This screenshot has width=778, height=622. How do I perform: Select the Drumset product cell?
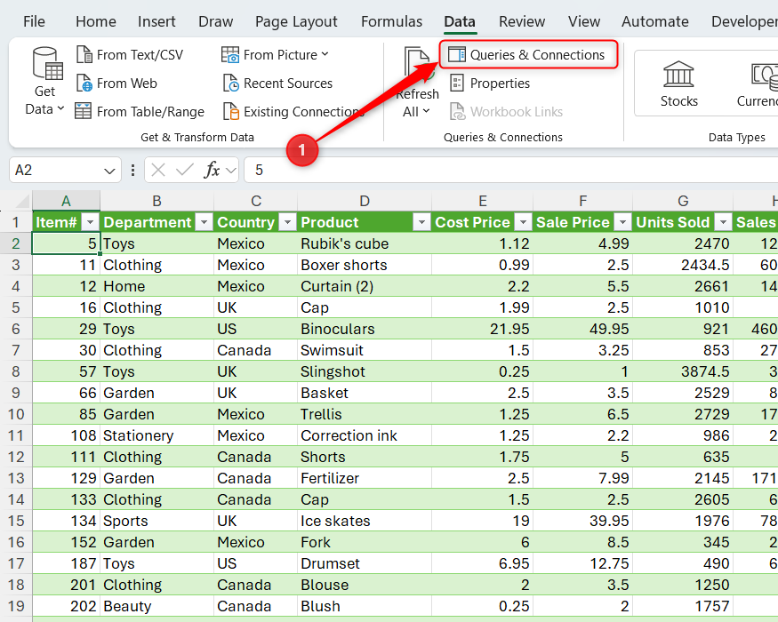point(365,563)
